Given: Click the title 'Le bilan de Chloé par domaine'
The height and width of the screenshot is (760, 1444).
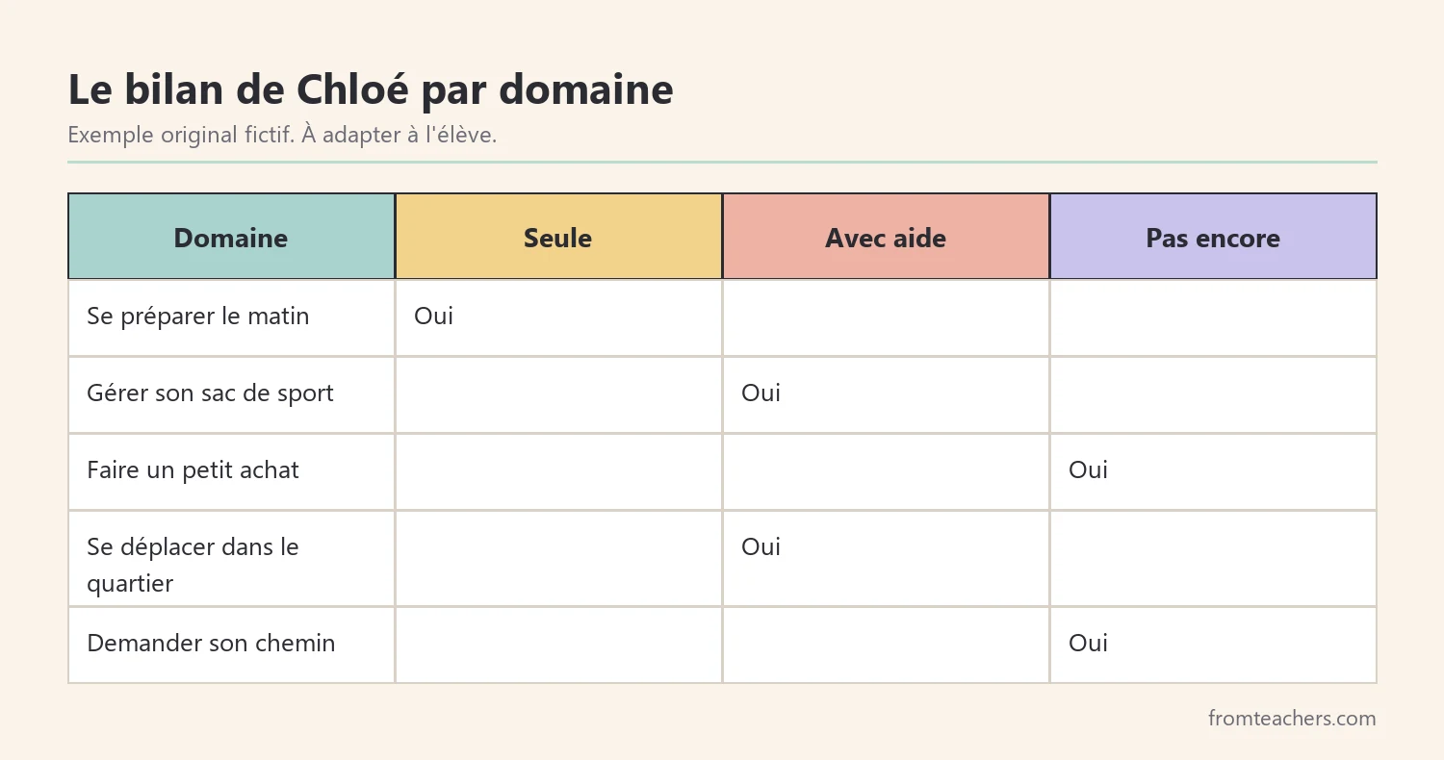Looking at the screenshot, I should coord(371,89).
